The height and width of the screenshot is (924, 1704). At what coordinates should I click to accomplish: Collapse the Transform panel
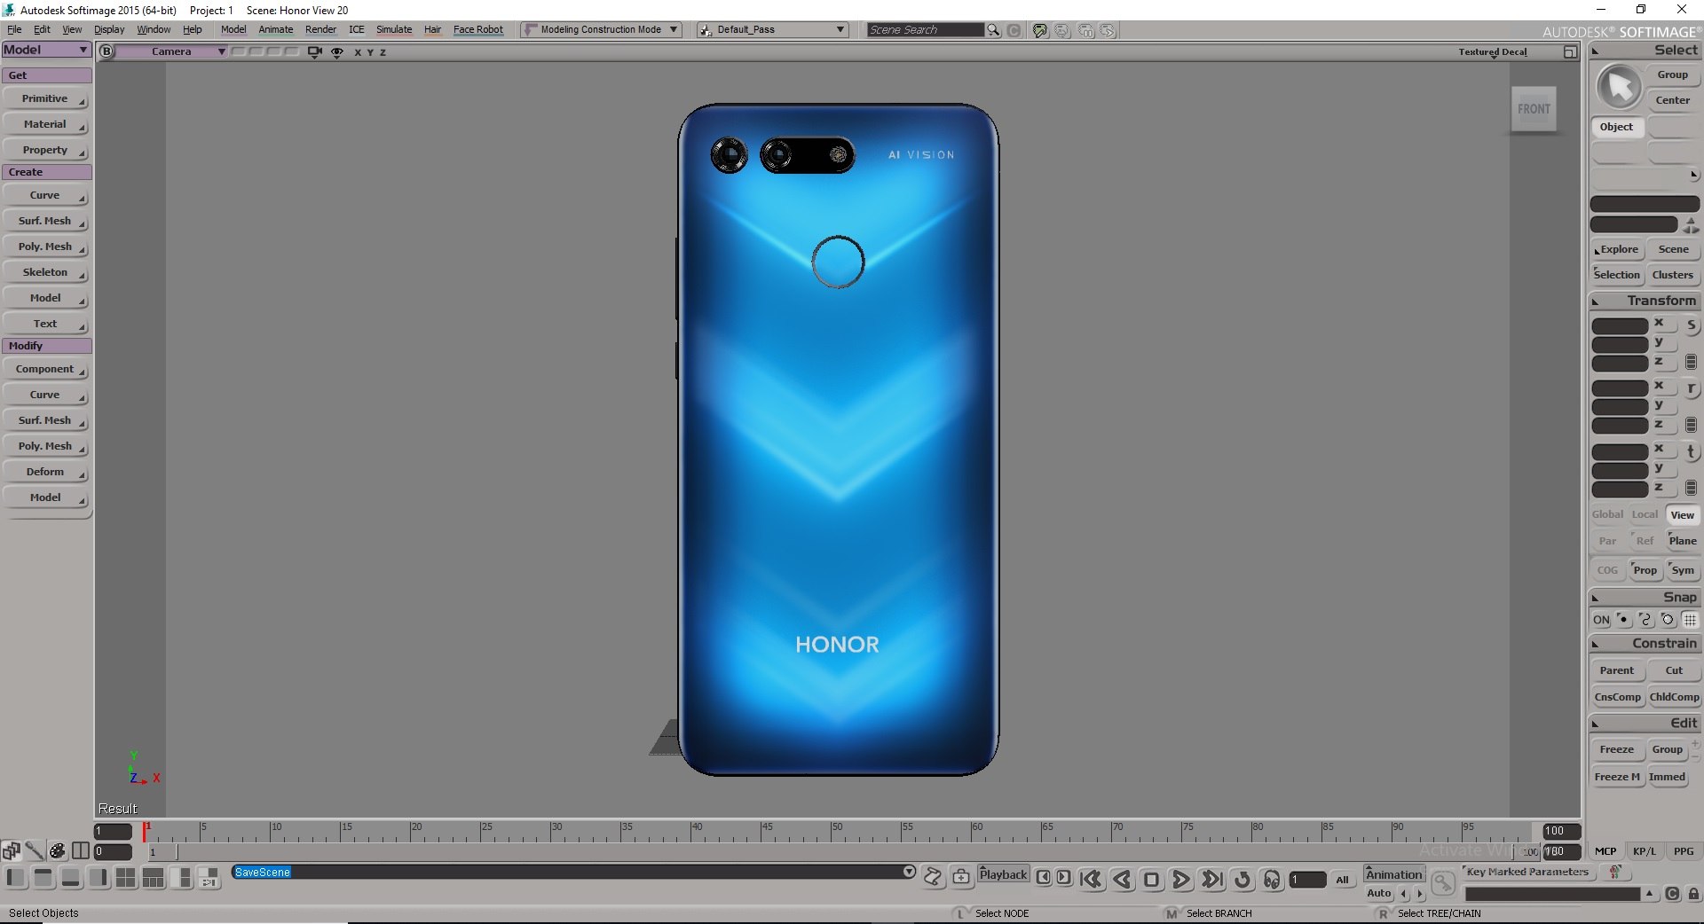click(1595, 301)
